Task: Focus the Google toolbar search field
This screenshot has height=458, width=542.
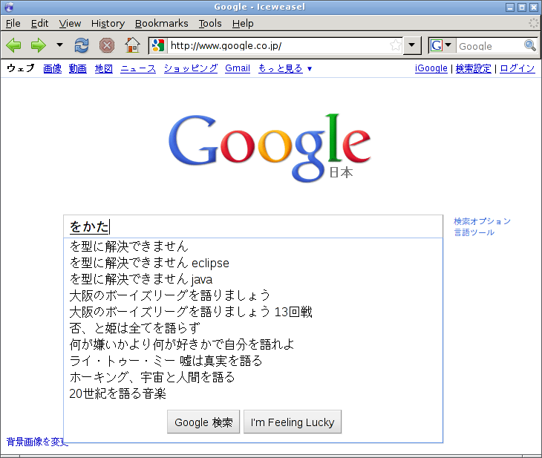Action: [x=489, y=45]
